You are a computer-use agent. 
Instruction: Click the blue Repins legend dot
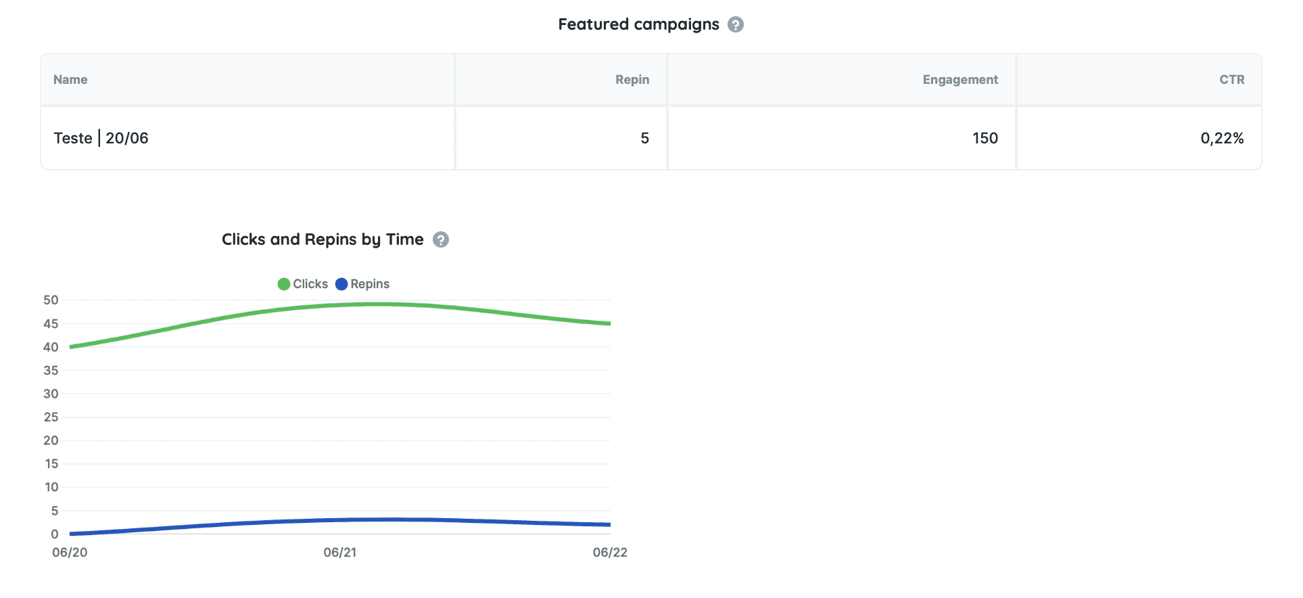pyautogui.click(x=341, y=284)
